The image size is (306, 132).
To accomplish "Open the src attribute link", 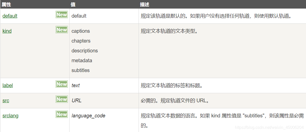I will tap(6, 101).
